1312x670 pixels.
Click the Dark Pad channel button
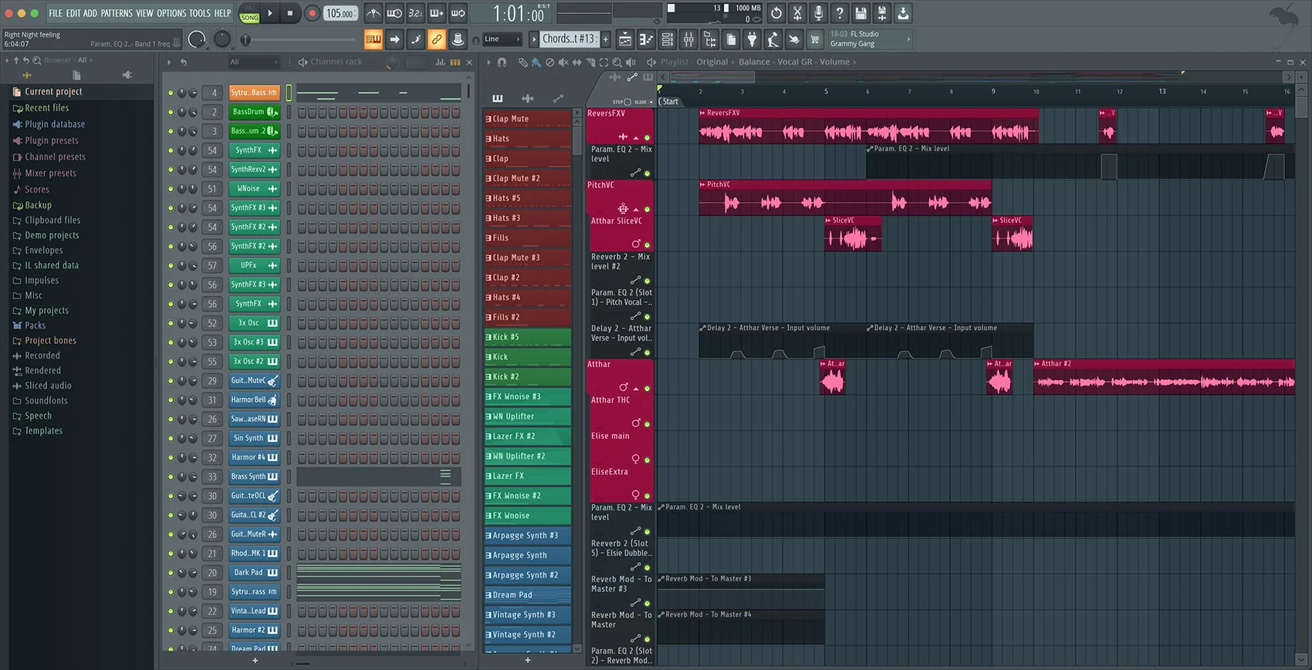[x=249, y=573]
